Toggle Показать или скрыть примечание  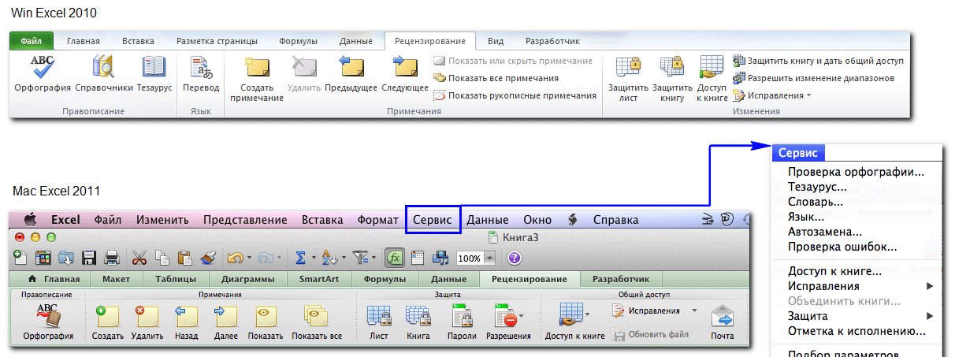click(x=512, y=61)
